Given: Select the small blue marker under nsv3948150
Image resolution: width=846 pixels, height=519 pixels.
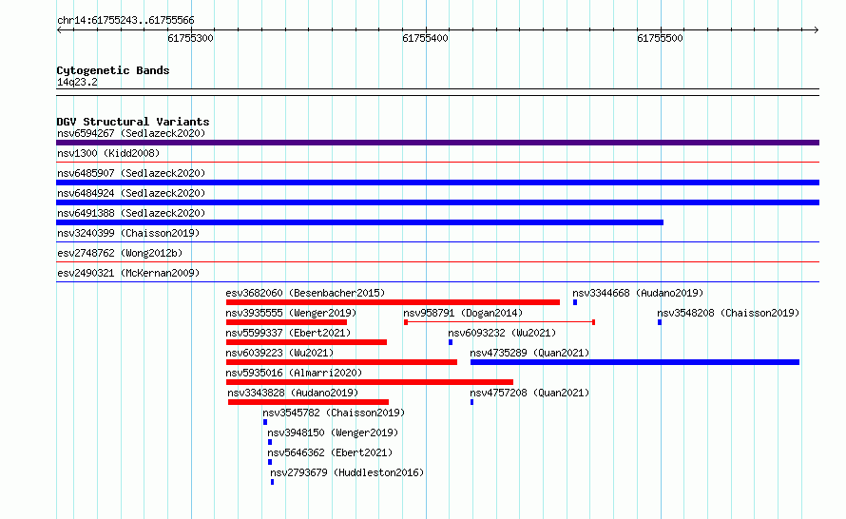Looking at the screenshot, I should 270,442.
